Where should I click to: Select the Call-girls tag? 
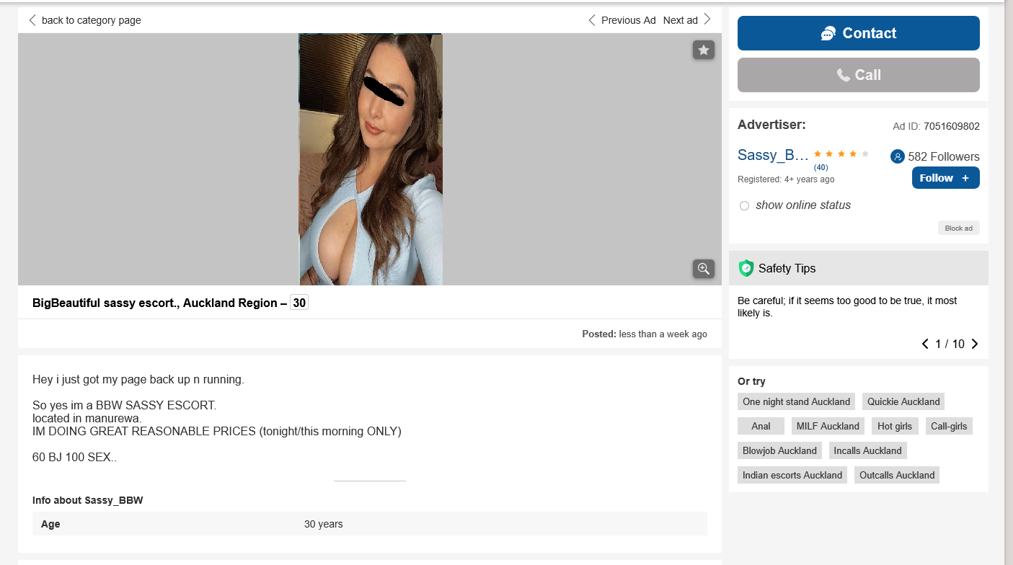pos(948,426)
